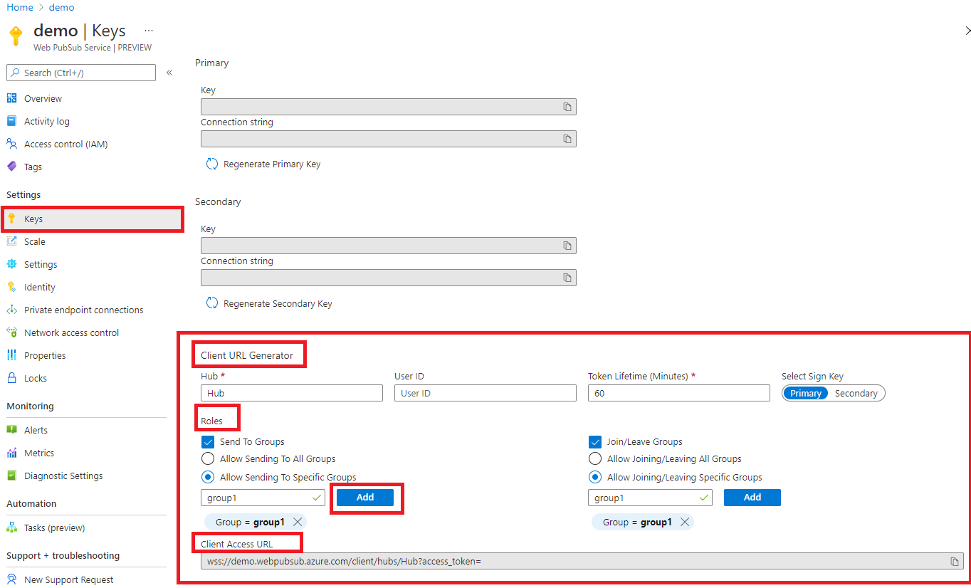Navigate to Home breadcrumb
Viewport: 971px width, 588px height.
click(x=19, y=7)
